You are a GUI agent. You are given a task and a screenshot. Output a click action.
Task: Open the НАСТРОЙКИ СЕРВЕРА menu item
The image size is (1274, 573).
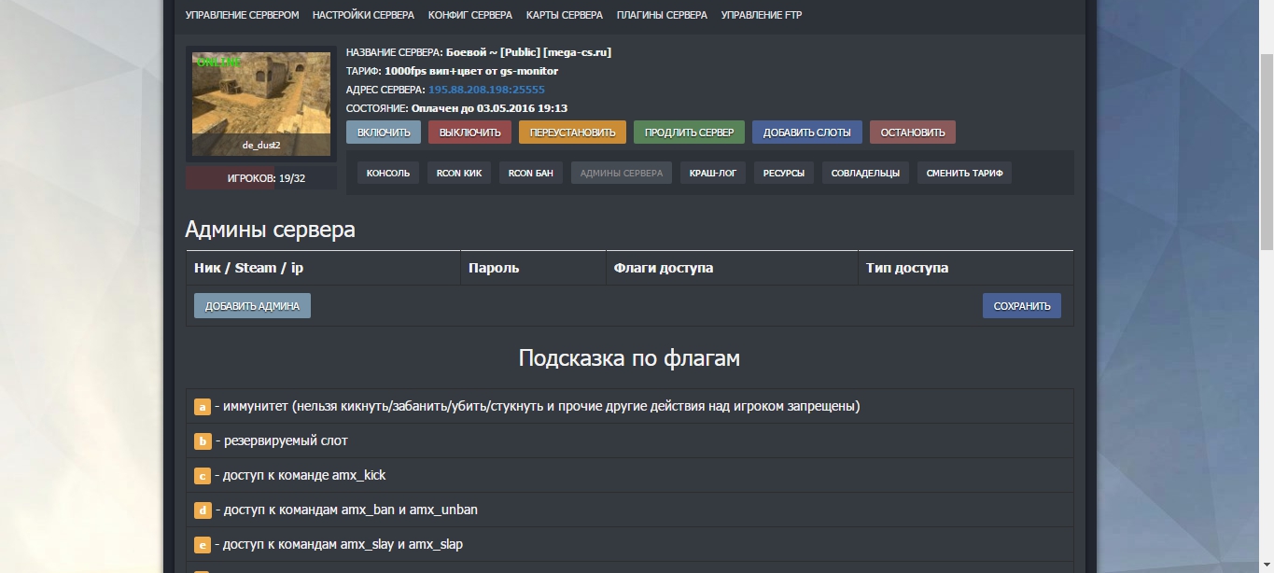(x=364, y=15)
